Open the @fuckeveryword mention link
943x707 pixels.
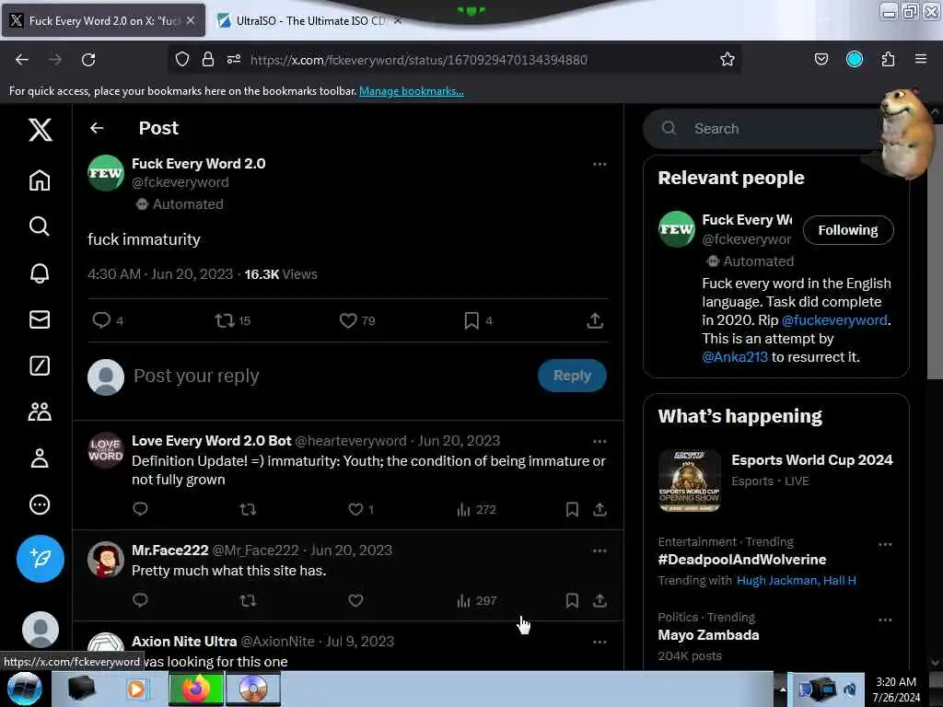tap(834, 319)
